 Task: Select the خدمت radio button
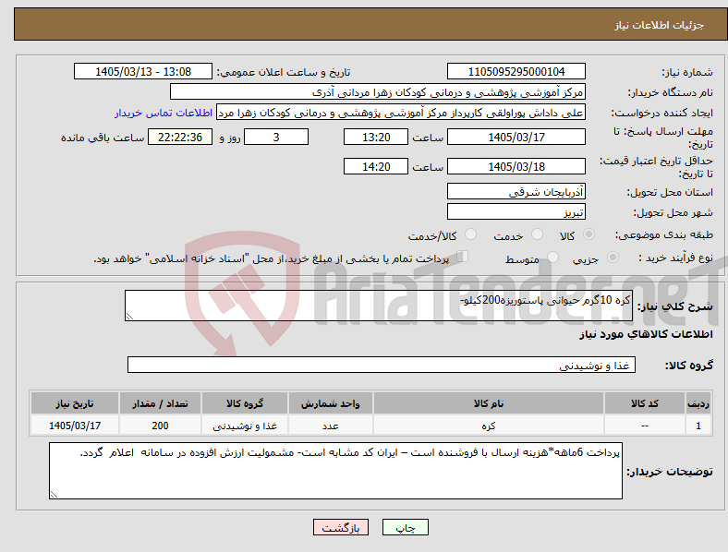[x=537, y=234]
